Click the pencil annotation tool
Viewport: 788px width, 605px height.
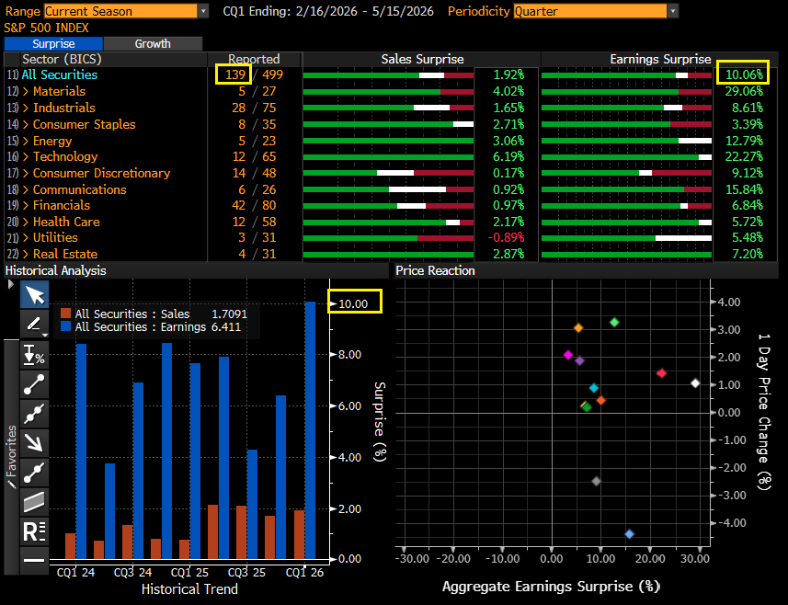click(34, 324)
